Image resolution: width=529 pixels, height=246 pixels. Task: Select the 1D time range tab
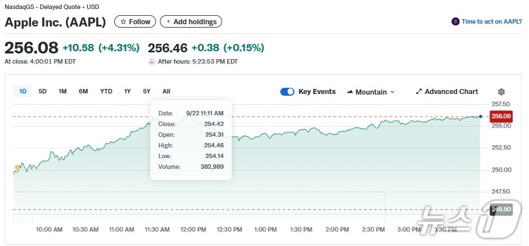pyautogui.click(x=23, y=91)
